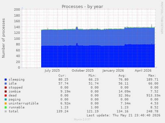Click the y-axis tick label 20
This screenshot has width=165, height=123.
pyautogui.click(x=18, y=62)
